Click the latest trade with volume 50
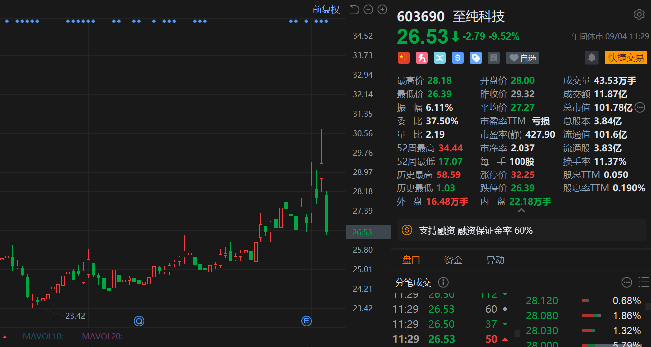 tap(451, 339)
